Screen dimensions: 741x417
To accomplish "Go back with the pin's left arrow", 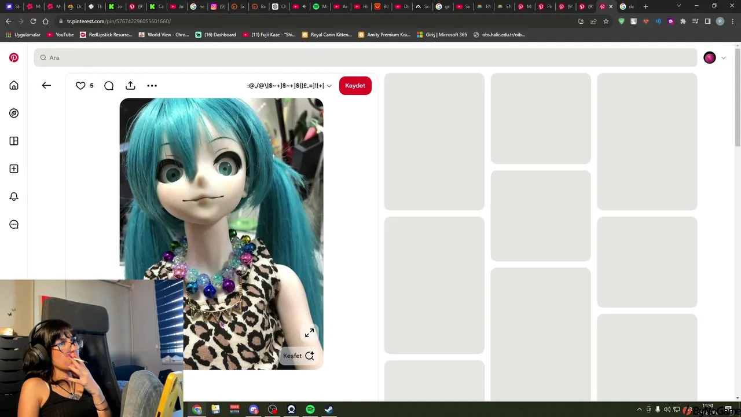I will point(46,86).
